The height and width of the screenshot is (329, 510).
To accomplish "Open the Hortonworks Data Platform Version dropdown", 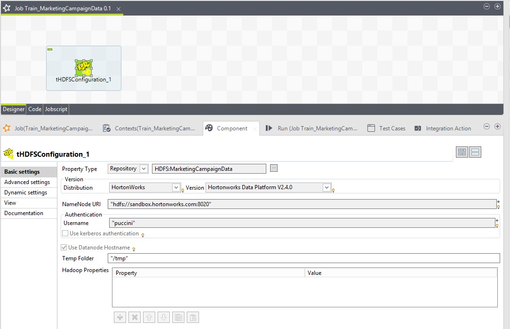I will click(327, 187).
